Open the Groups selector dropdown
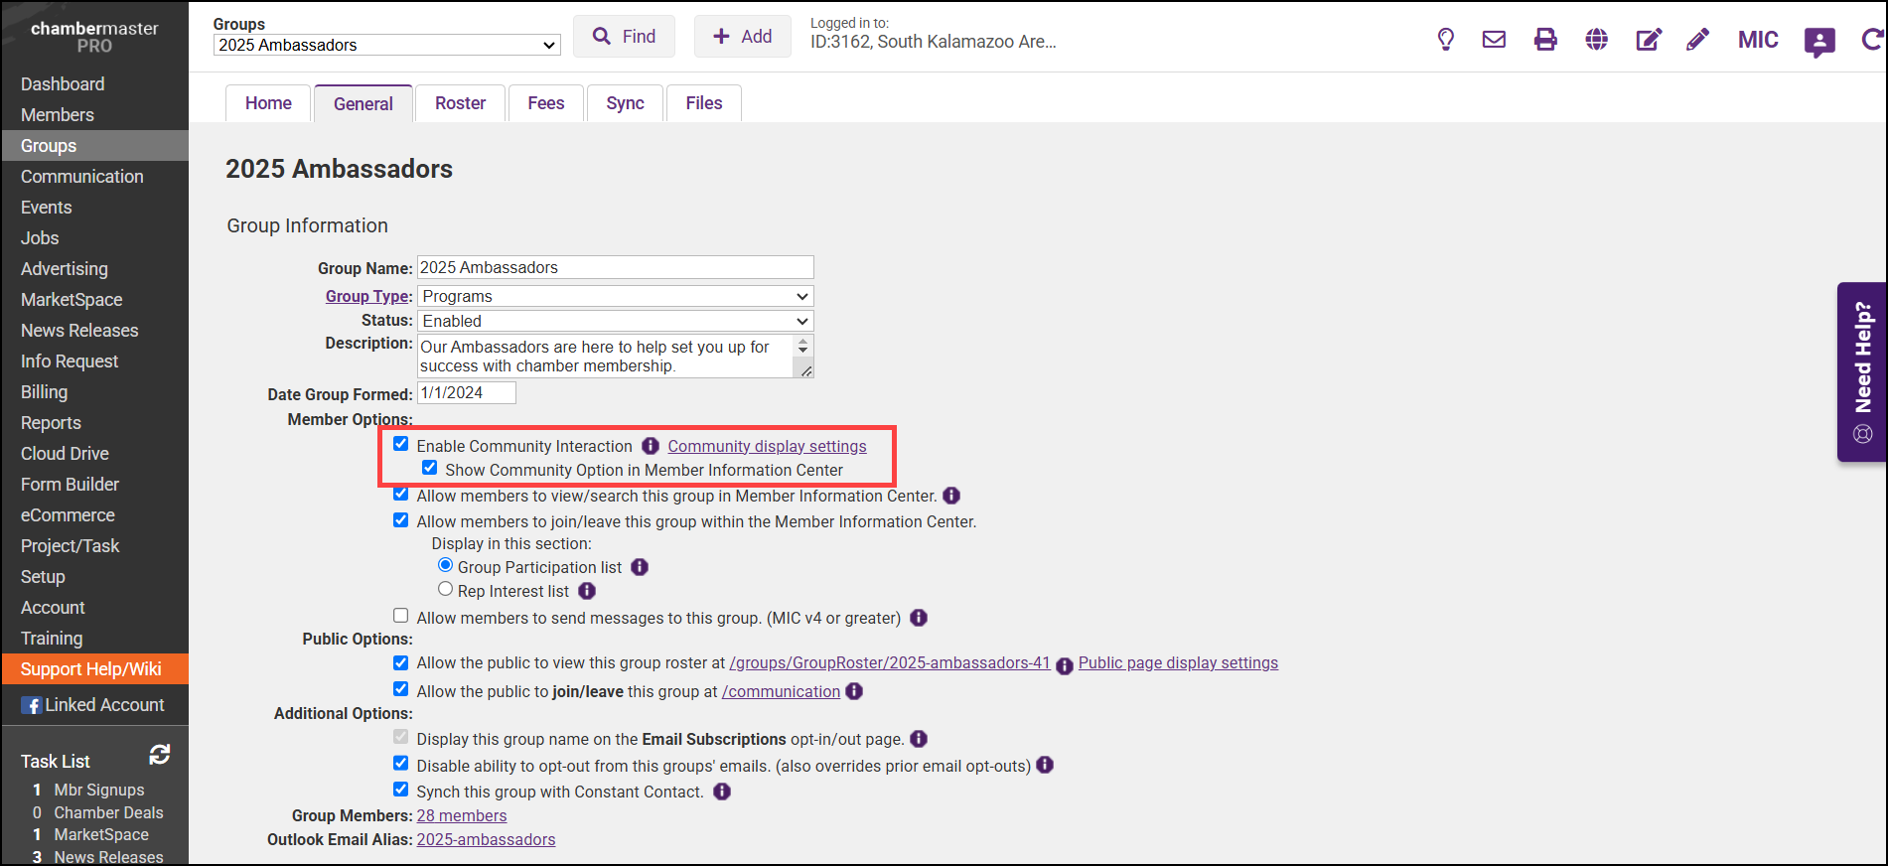This screenshot has height=866, width=1888. click(x=386, y=45)
